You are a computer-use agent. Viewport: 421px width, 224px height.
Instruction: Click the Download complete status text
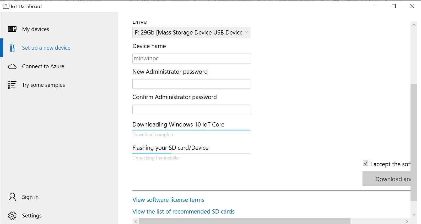(x=153, y=135)
